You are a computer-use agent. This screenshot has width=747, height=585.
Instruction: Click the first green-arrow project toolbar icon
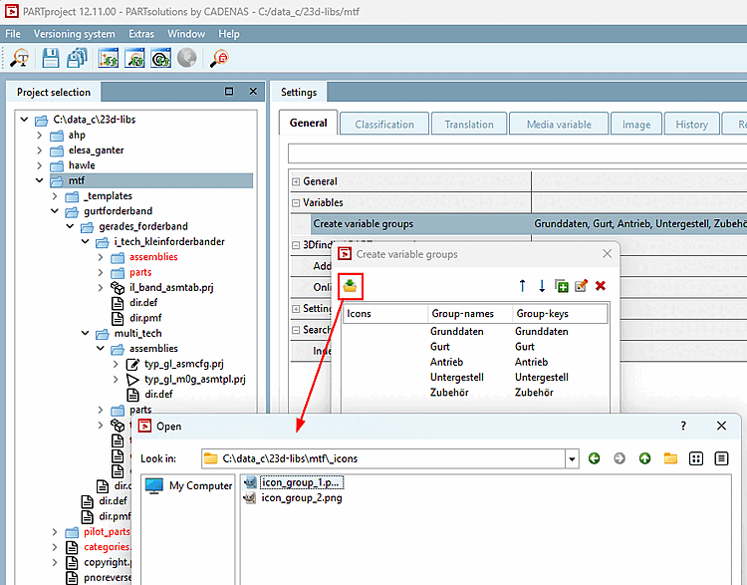click(109, 58)
